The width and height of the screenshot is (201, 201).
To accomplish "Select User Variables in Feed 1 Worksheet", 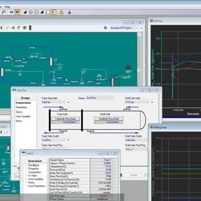I will click(36, 179).
